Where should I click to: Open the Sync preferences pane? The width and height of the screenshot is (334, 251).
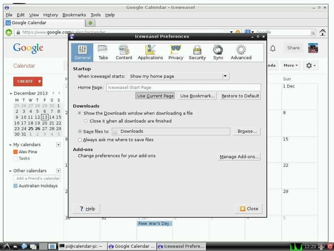218,53
